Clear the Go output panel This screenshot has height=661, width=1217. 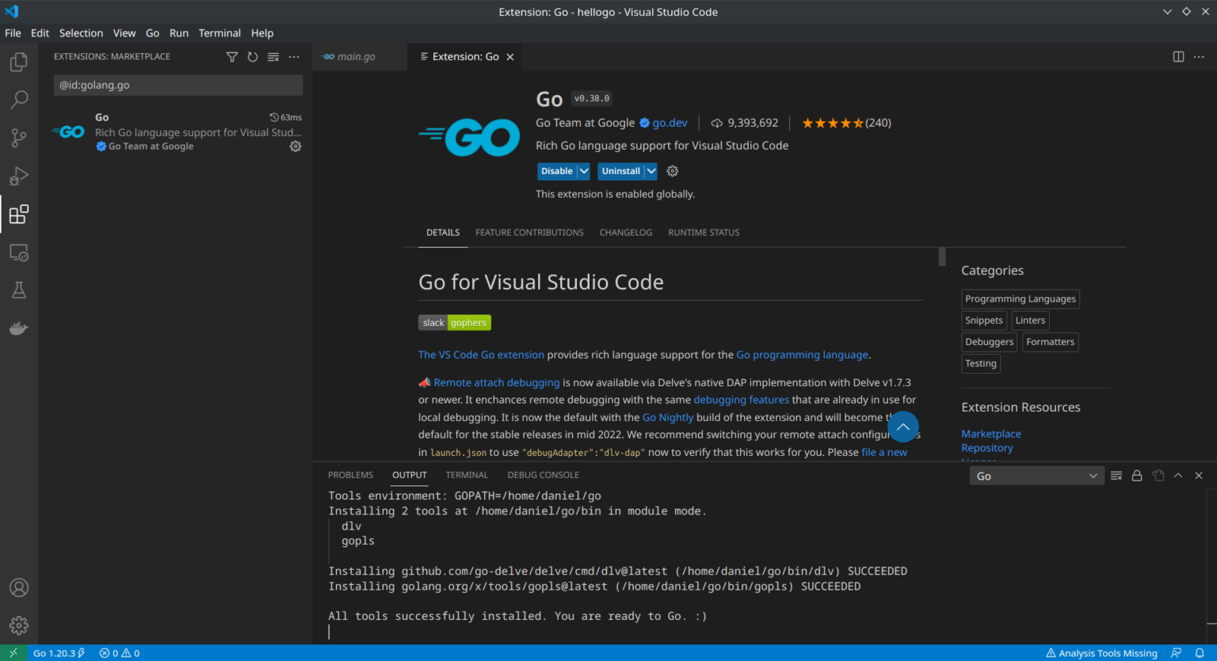[1116, 475]
